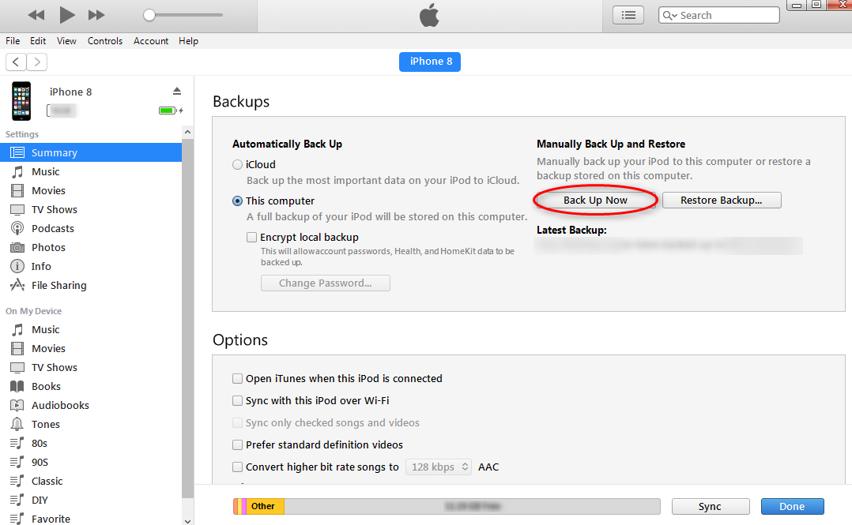Image resolution: width=852 pixels, height=525 pixels.
Task: Open the Edit menu
Action: 38,41
